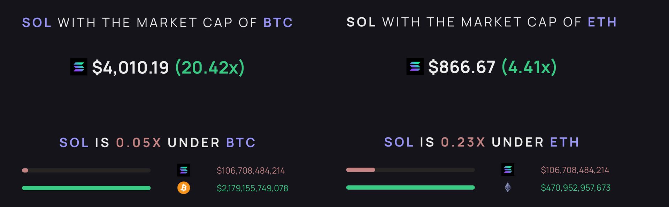Click the Solana logo beside $4,010.19
The width and height of the screenshot is (669, 207).
[79, 67]
